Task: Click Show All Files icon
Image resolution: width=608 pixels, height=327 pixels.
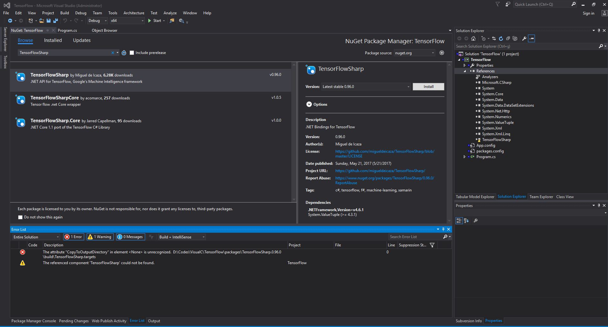Action: coord(515,38)
